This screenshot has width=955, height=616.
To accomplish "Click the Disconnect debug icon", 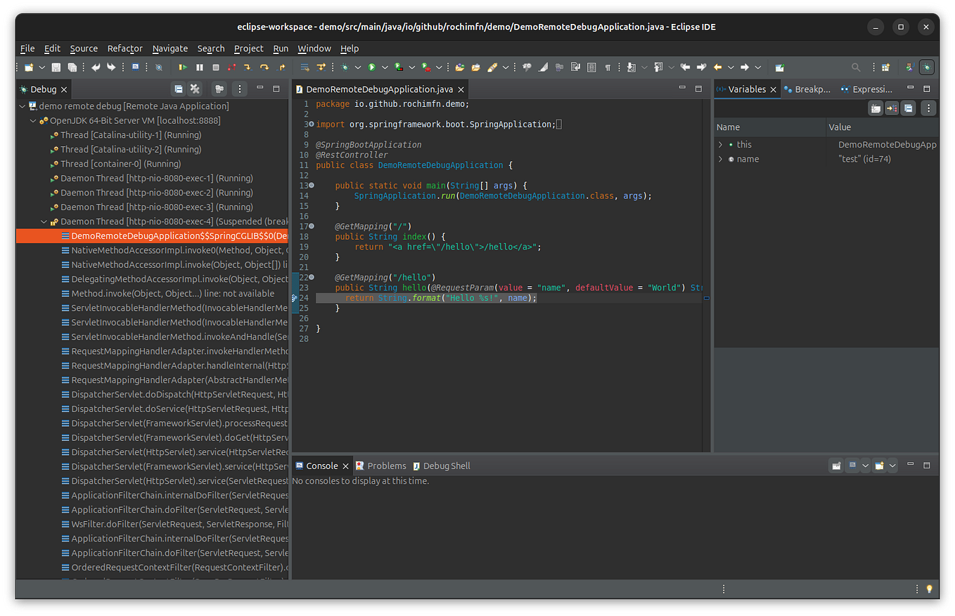I will pos(231,68).
